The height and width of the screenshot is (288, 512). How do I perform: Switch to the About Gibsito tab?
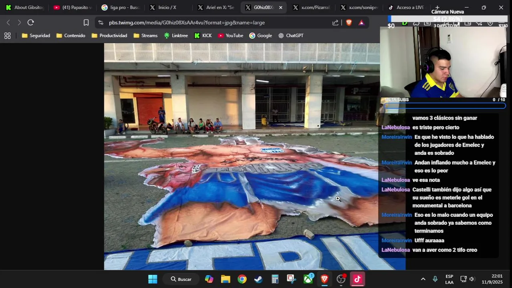tap(25, 7)
